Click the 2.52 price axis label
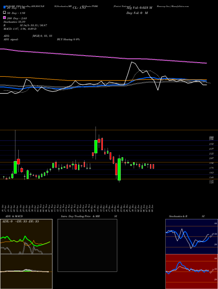 click(211, 144)
